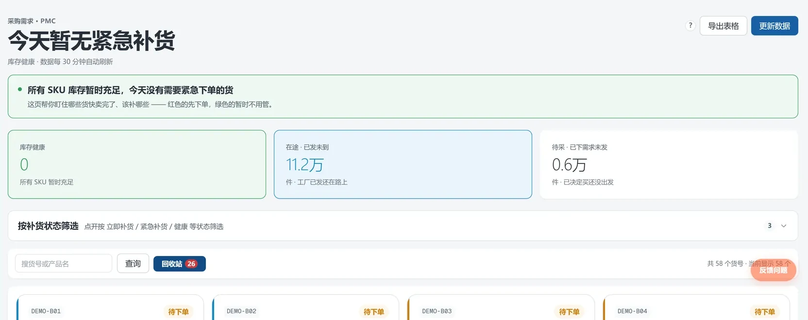Open the DEMO-B01 product card
This screenshot has width=808, height=320.
110,307
